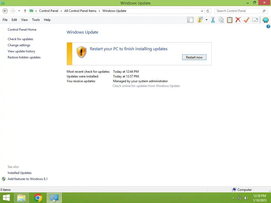Click the Paste clipboard icon
The image size is (271, 203).
click(x=230, y=20)
